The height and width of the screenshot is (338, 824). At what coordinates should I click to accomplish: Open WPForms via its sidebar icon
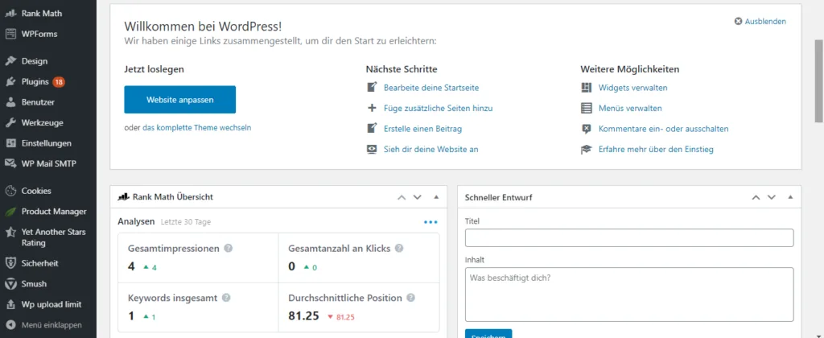[x=10, y=34]
